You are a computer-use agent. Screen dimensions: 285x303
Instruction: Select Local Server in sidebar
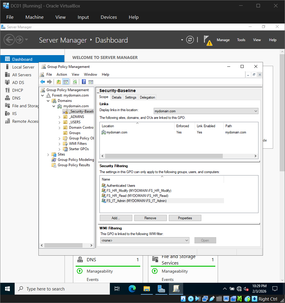click(x=23, y=67)
